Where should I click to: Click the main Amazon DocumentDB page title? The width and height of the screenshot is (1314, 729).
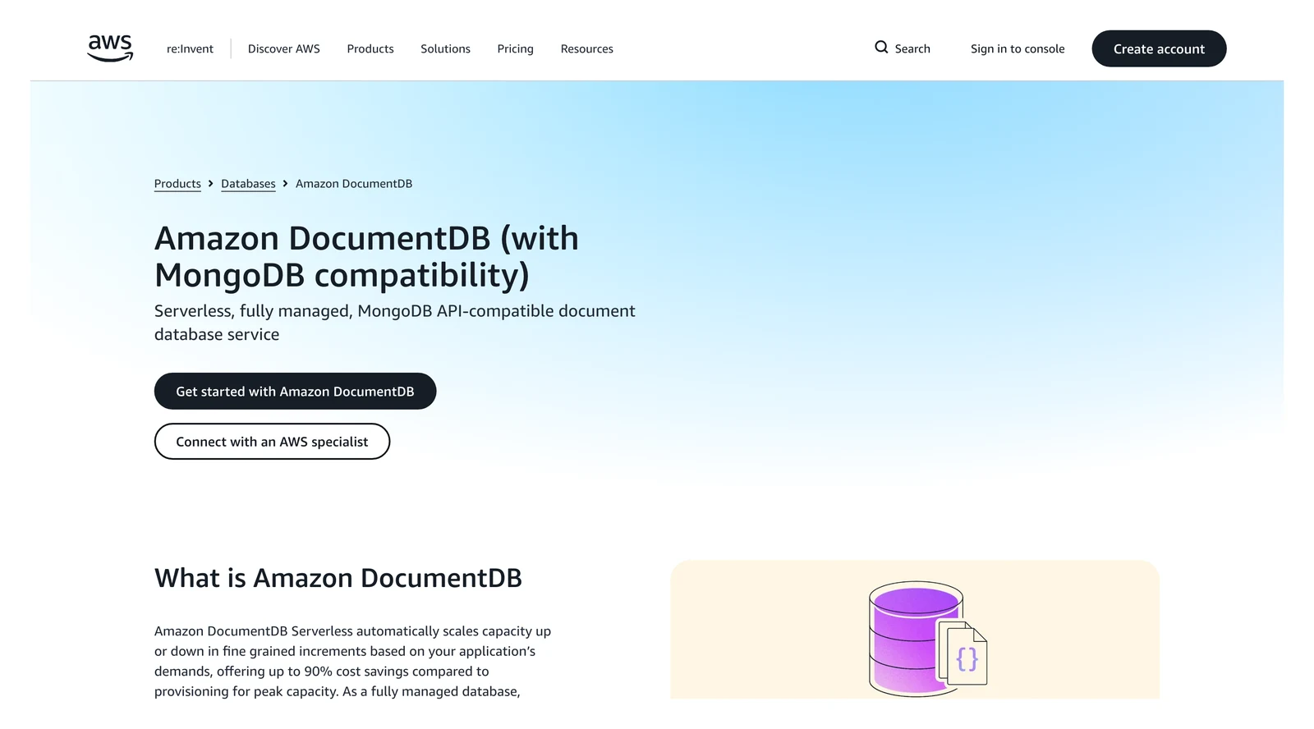tap(366, 256)
